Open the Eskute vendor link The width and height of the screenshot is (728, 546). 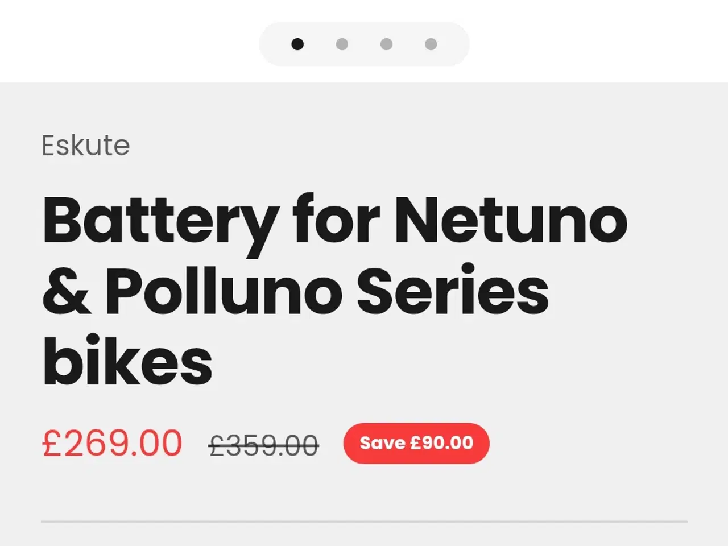pyautogui.click(x=86, y=146)
